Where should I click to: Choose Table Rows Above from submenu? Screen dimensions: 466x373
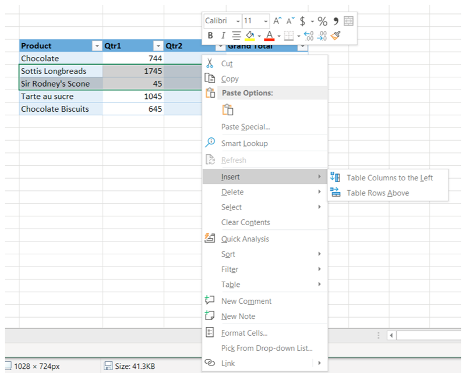click(x=377, y=193)
